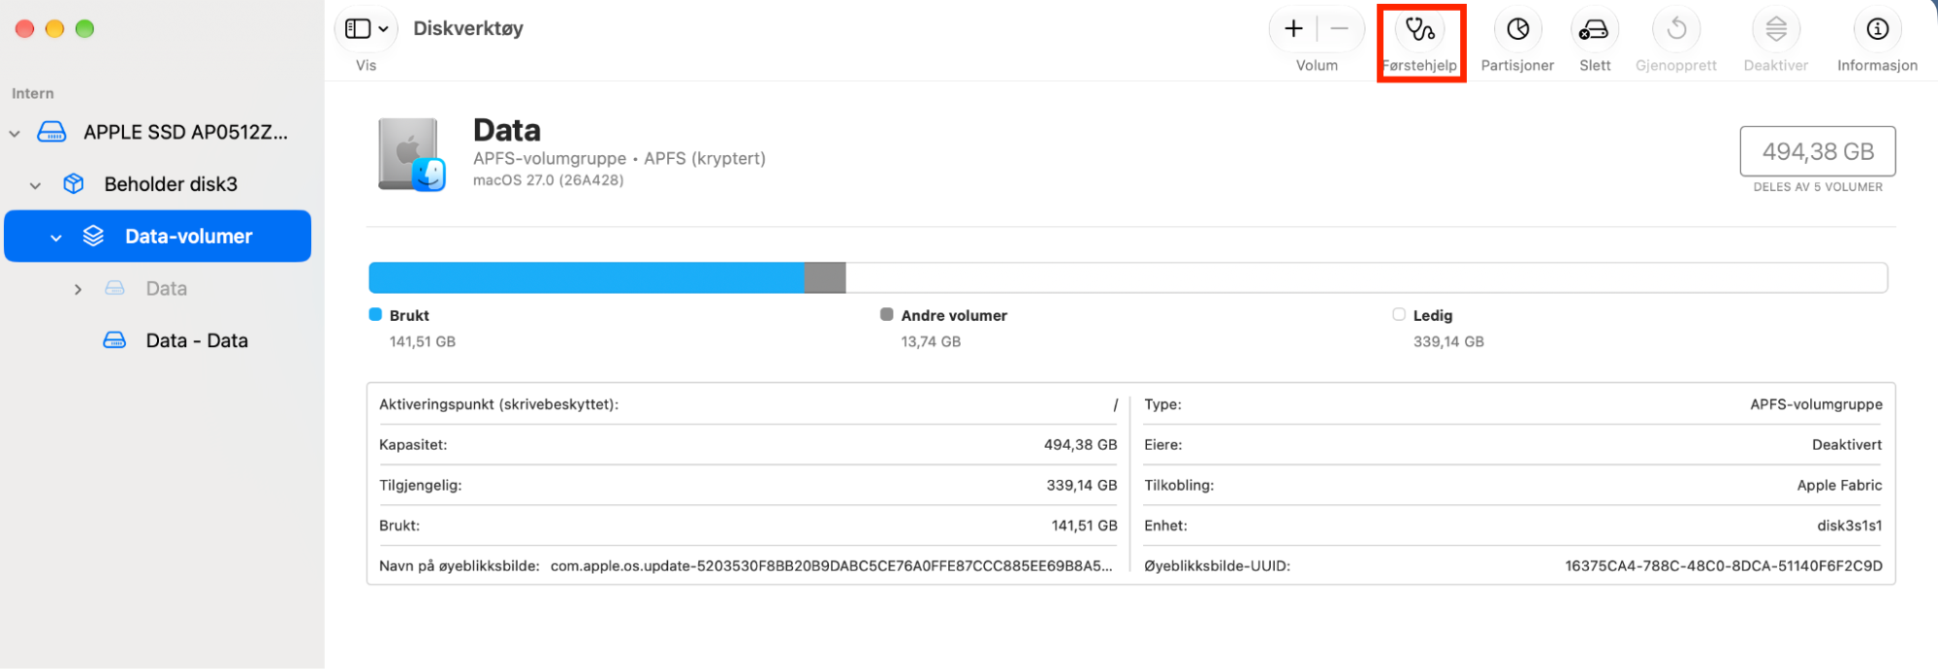Select the Data-volumer sidebar item
Viewport: 1938px width, 670px height.
coord(158,237)
